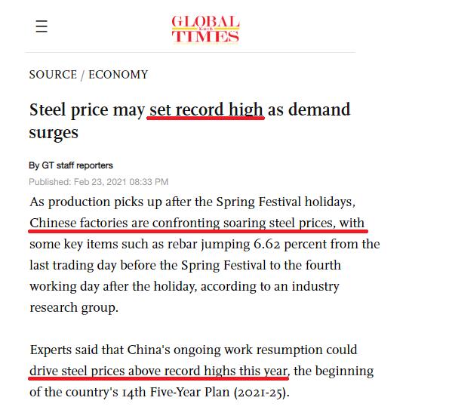Click the underlined 'drive steel prices above record highs'
The height and width of the screenshot is (413, 449).
point(158,371)
